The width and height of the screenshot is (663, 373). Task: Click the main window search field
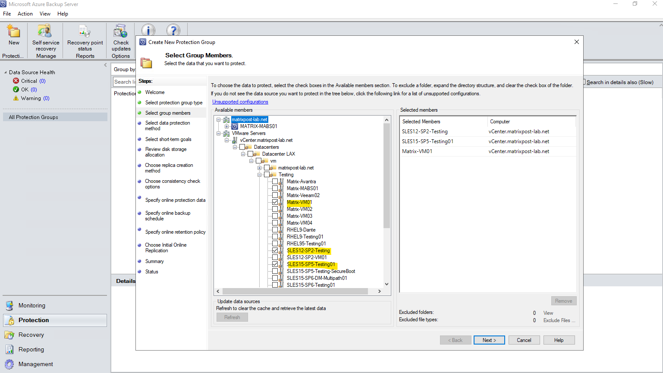pyautogui.click(x=124, y=82)
